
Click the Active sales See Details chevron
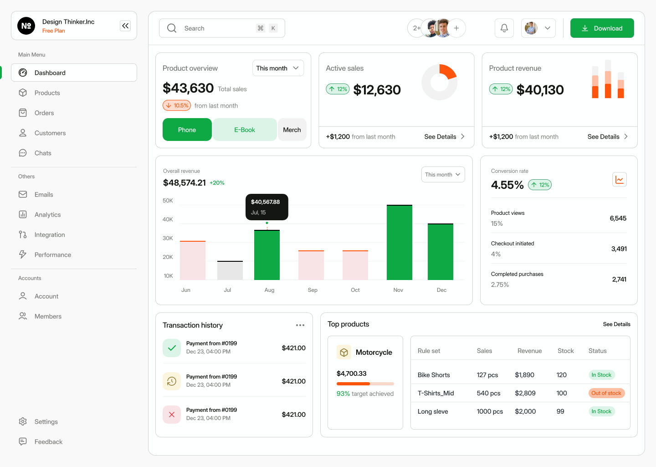(x=463, y=136)
